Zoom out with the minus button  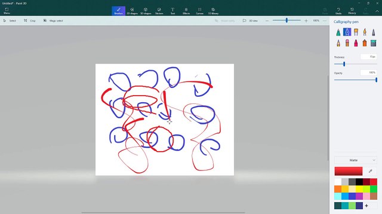coord(267,21)
